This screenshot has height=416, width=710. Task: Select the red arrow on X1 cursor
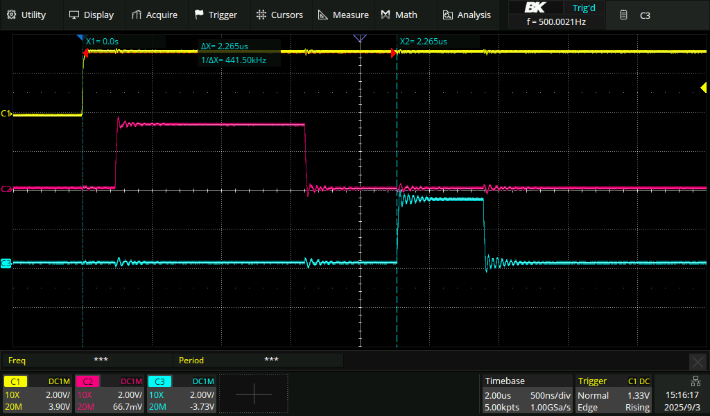85,53
